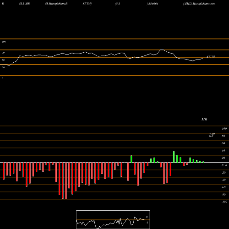Click the '100' label on the RSI axis
Viewport: 229px width, 229px height.
4,42
